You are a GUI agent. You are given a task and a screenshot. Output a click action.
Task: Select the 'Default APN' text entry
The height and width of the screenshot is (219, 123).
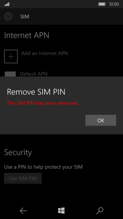tap(34, 73)
